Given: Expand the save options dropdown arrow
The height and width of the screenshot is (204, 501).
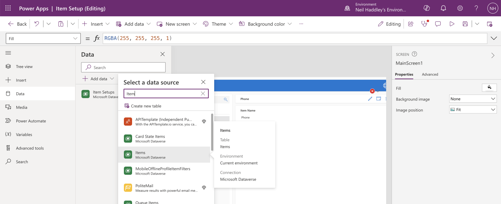Looking at the screenshot, I should pos(477,24).
